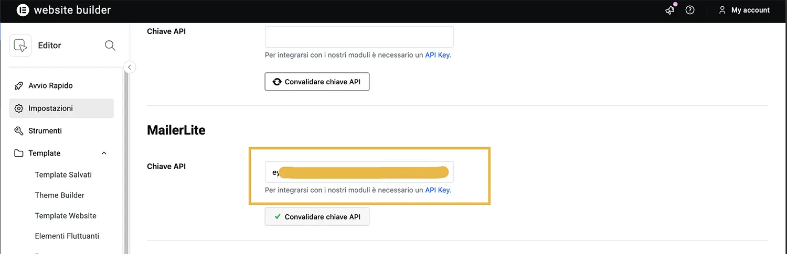This screenshot has width=787, height=254.
Task: Follow the MailerLite API Key link
Action: pos(437,190)
